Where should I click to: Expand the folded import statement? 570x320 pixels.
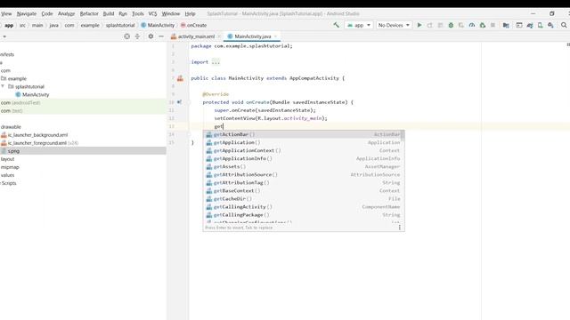tap(216, 62)
